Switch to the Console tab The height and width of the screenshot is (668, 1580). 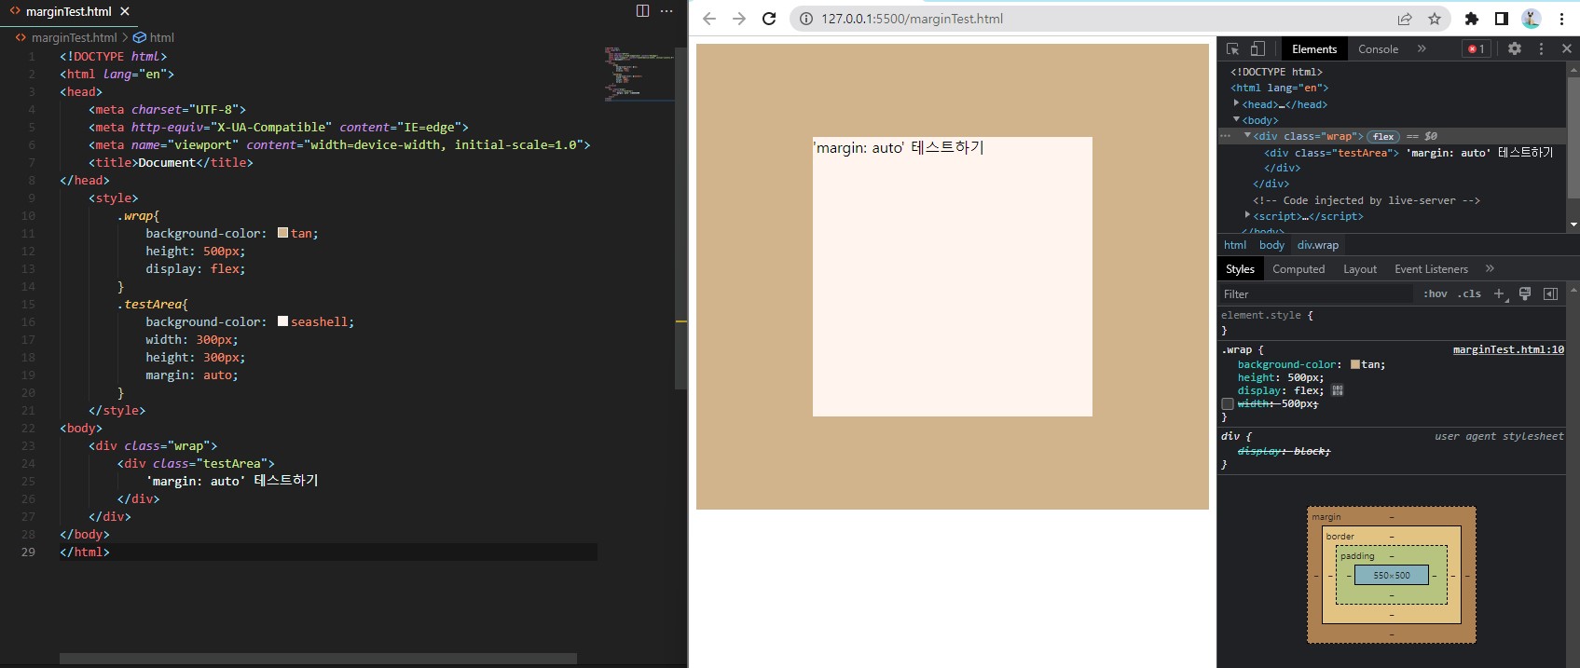pyautogui.click(x=1378, y=49)
